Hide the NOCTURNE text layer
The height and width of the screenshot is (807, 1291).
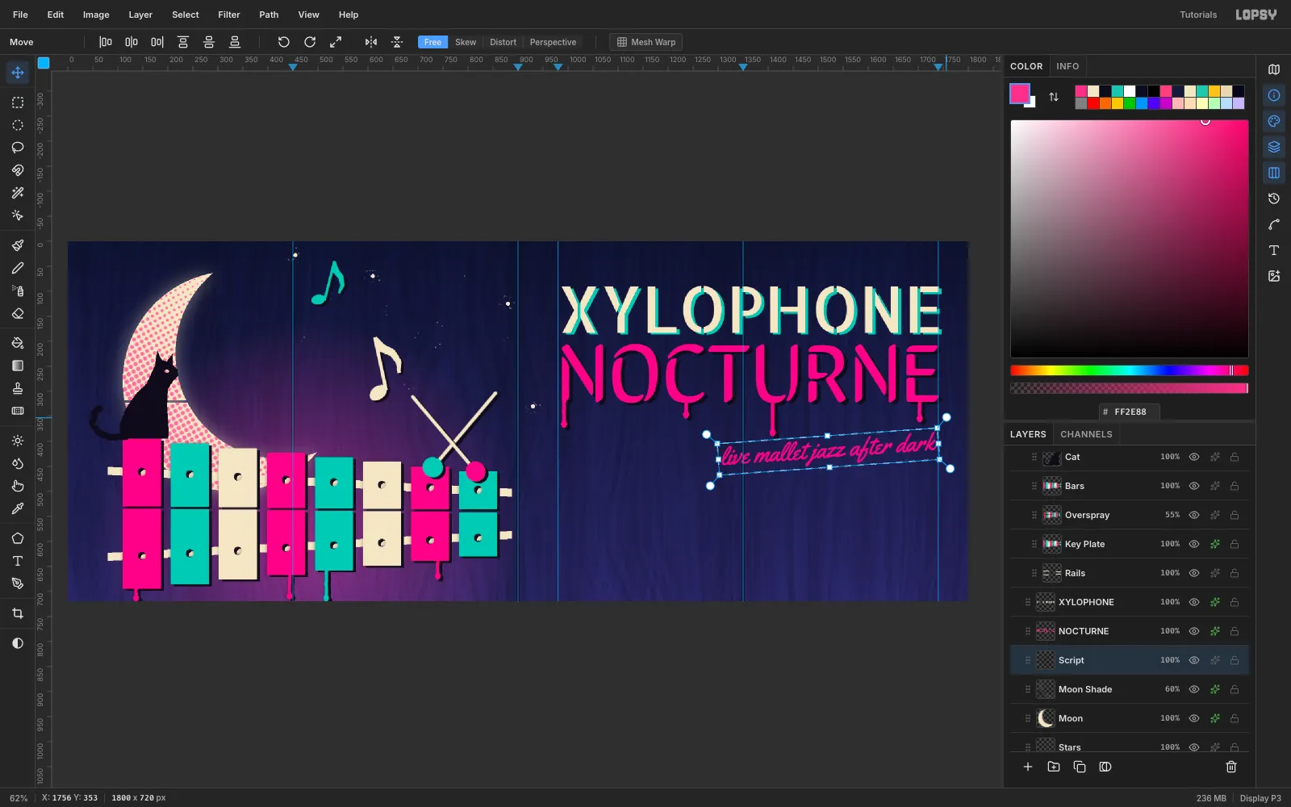coord(1194,631)
